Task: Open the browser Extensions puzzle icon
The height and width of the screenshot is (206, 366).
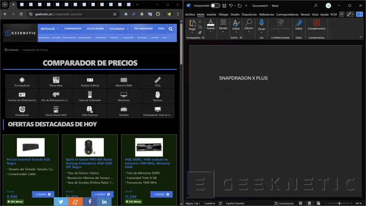Action: 158,14
